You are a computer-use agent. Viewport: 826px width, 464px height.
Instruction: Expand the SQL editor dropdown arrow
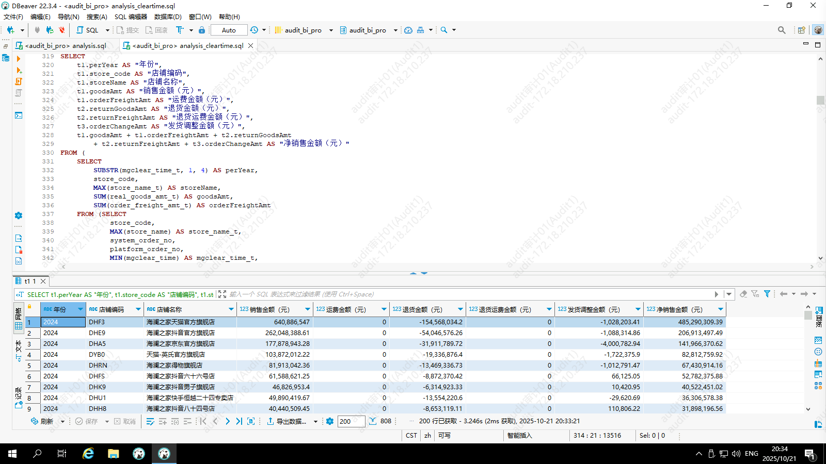click(107, 30)
